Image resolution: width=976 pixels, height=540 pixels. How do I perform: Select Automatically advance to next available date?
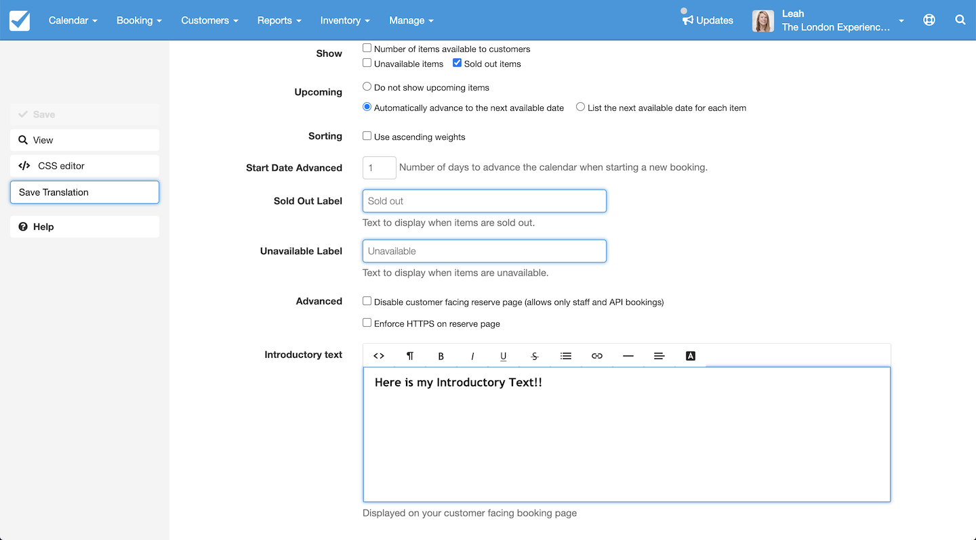(x=367, y=107)
